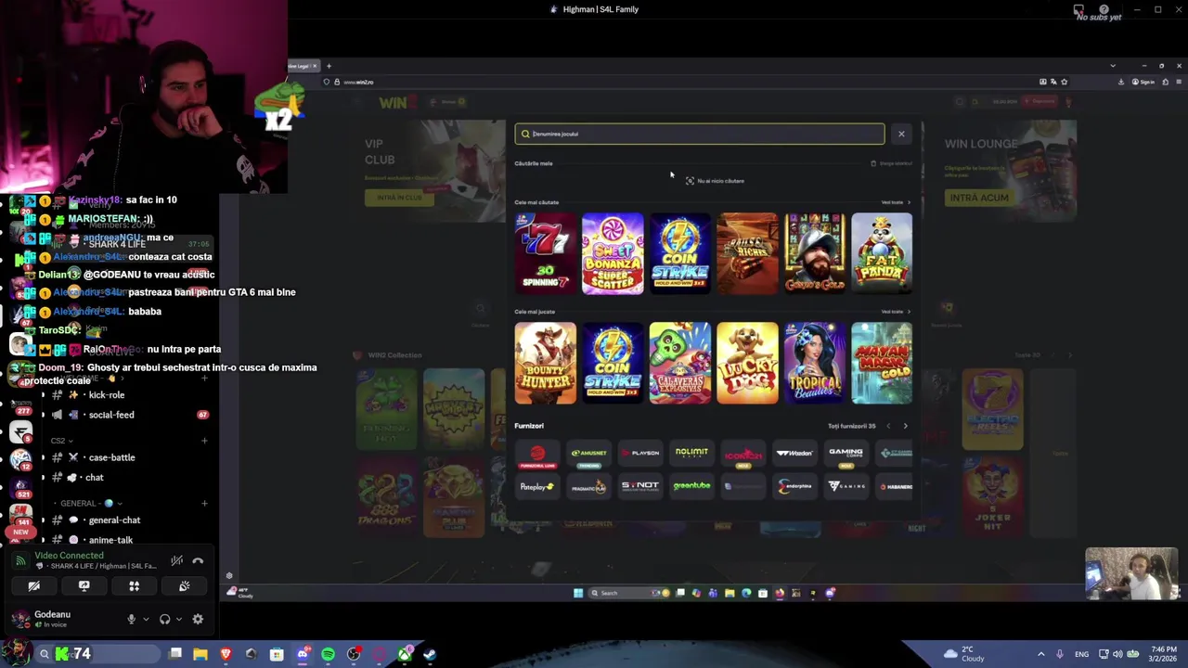Open Xbox app from the taskbar
The width and height of the screenshot is (1188, 668).
click(405, 654)
